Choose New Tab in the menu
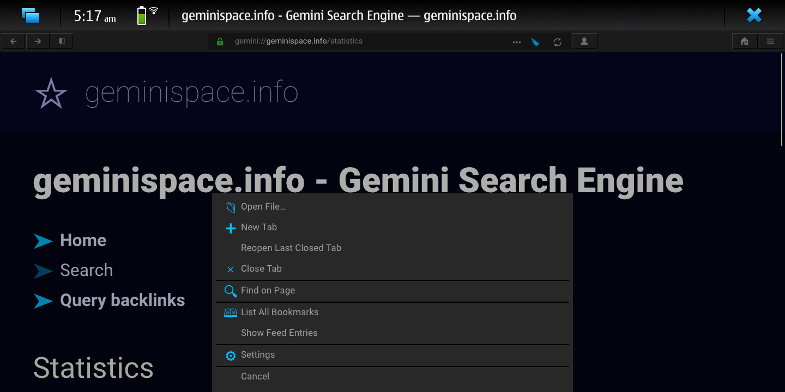The height and width of the screenshot is (392, 785). [259, 228]
